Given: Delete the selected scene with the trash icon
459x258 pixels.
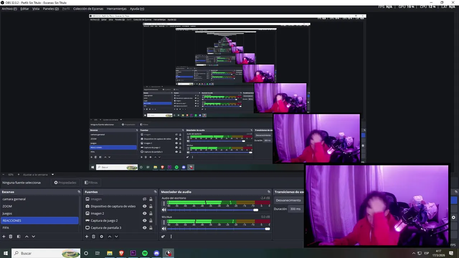Looking at the screenshot, I should 11,236.
